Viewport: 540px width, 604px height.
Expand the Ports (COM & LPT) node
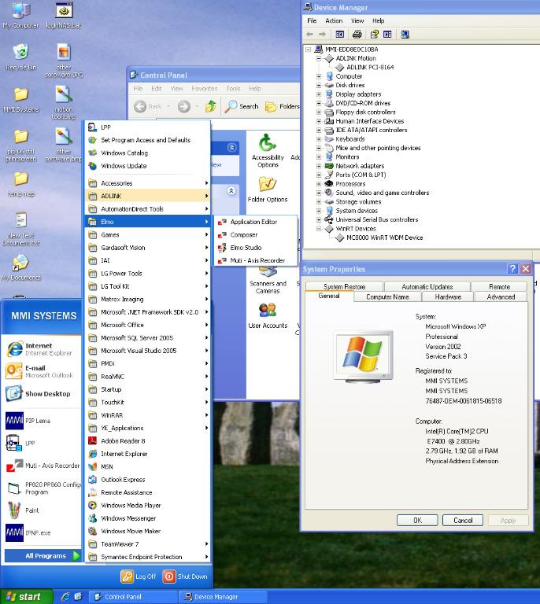(x=320, y=175)
